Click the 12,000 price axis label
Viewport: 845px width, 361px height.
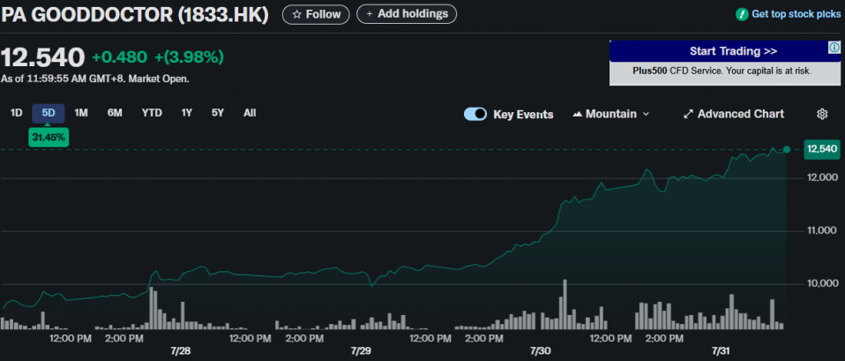click(820, 178)
